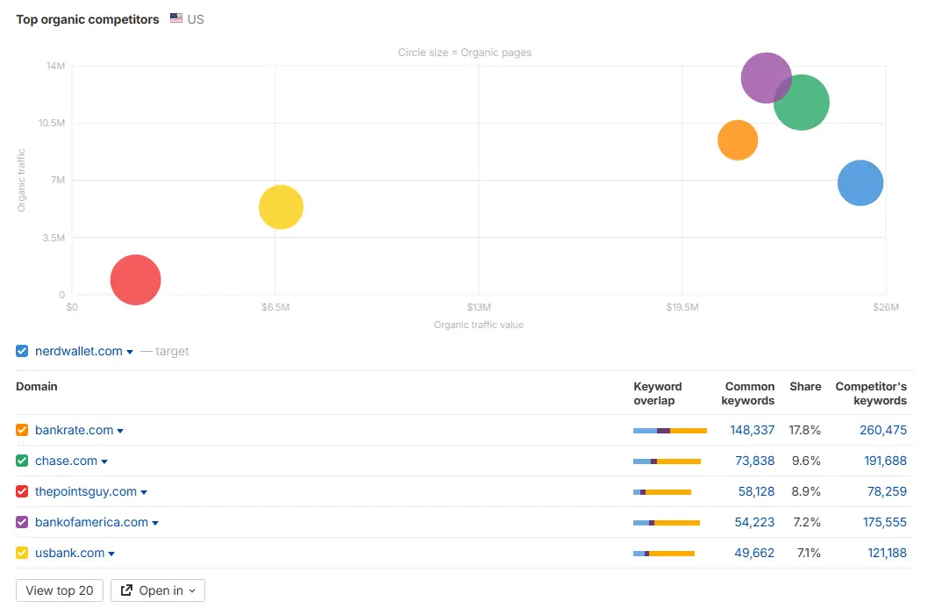928x608 pixels.
Task: Open the bankrate.com domain link
Action: (74, 430)
